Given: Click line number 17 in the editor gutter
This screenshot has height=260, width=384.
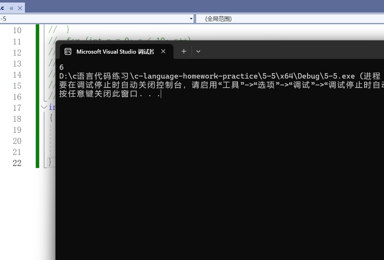Looking at the screenshot, I should (17, 107).
